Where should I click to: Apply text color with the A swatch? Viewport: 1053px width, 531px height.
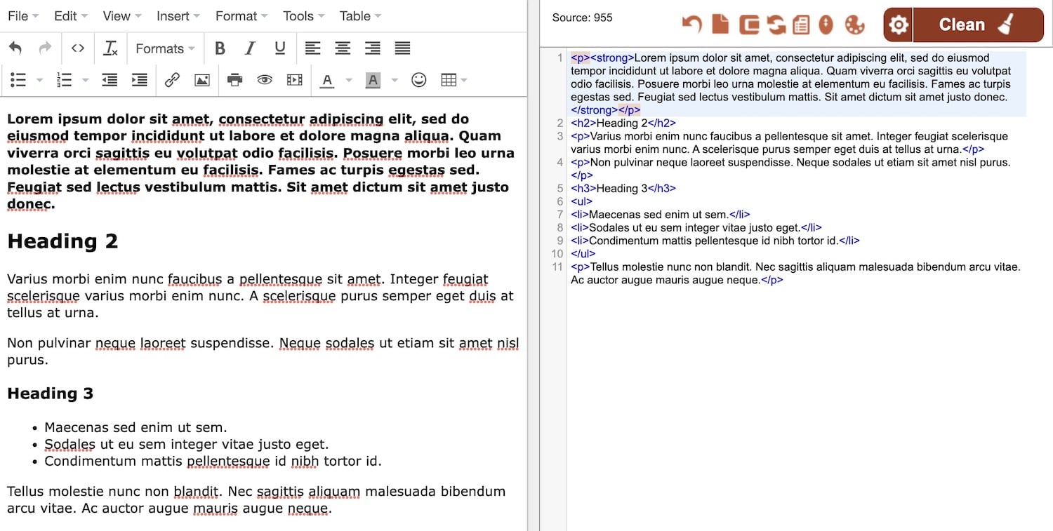click(x=327, y=80)
